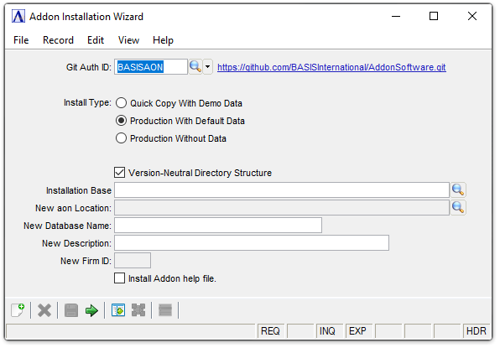500x348 pixels.
Task: Select Quick Copy With Demo Data
Action: coord(121,103)
